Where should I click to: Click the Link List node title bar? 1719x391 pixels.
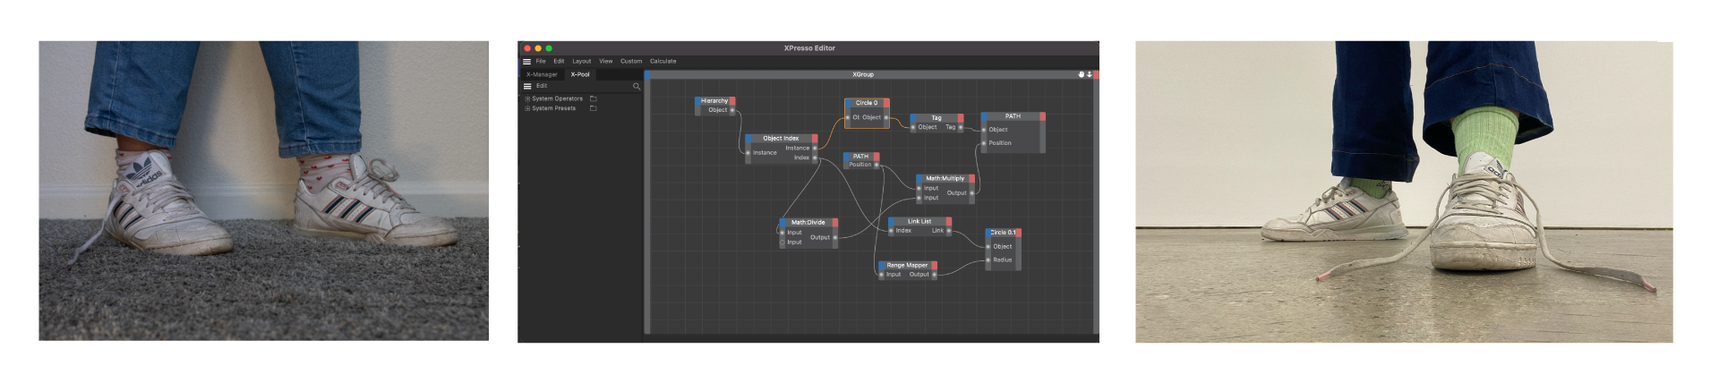pyautogui.click(x=919, y=222)
